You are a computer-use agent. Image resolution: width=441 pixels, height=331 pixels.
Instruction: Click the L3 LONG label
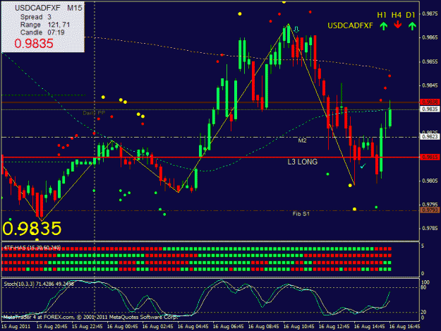pyautogui.click(x=302, y=162)
